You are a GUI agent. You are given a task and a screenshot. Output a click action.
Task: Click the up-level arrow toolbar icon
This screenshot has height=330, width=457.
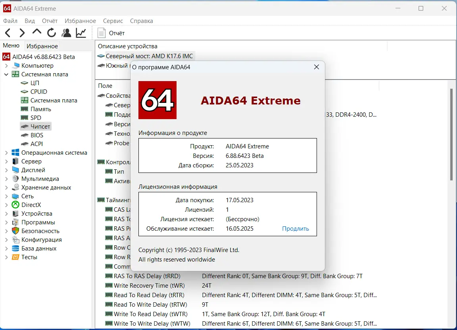point(37,32)
